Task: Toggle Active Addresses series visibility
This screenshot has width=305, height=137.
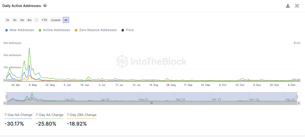Action: (x=54, y=30)
